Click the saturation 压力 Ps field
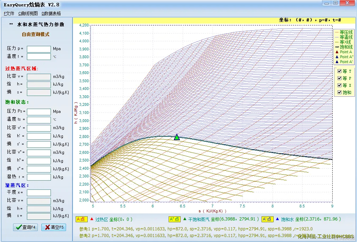The height and width of the screenshot is (242, 357). click(39, 112)
